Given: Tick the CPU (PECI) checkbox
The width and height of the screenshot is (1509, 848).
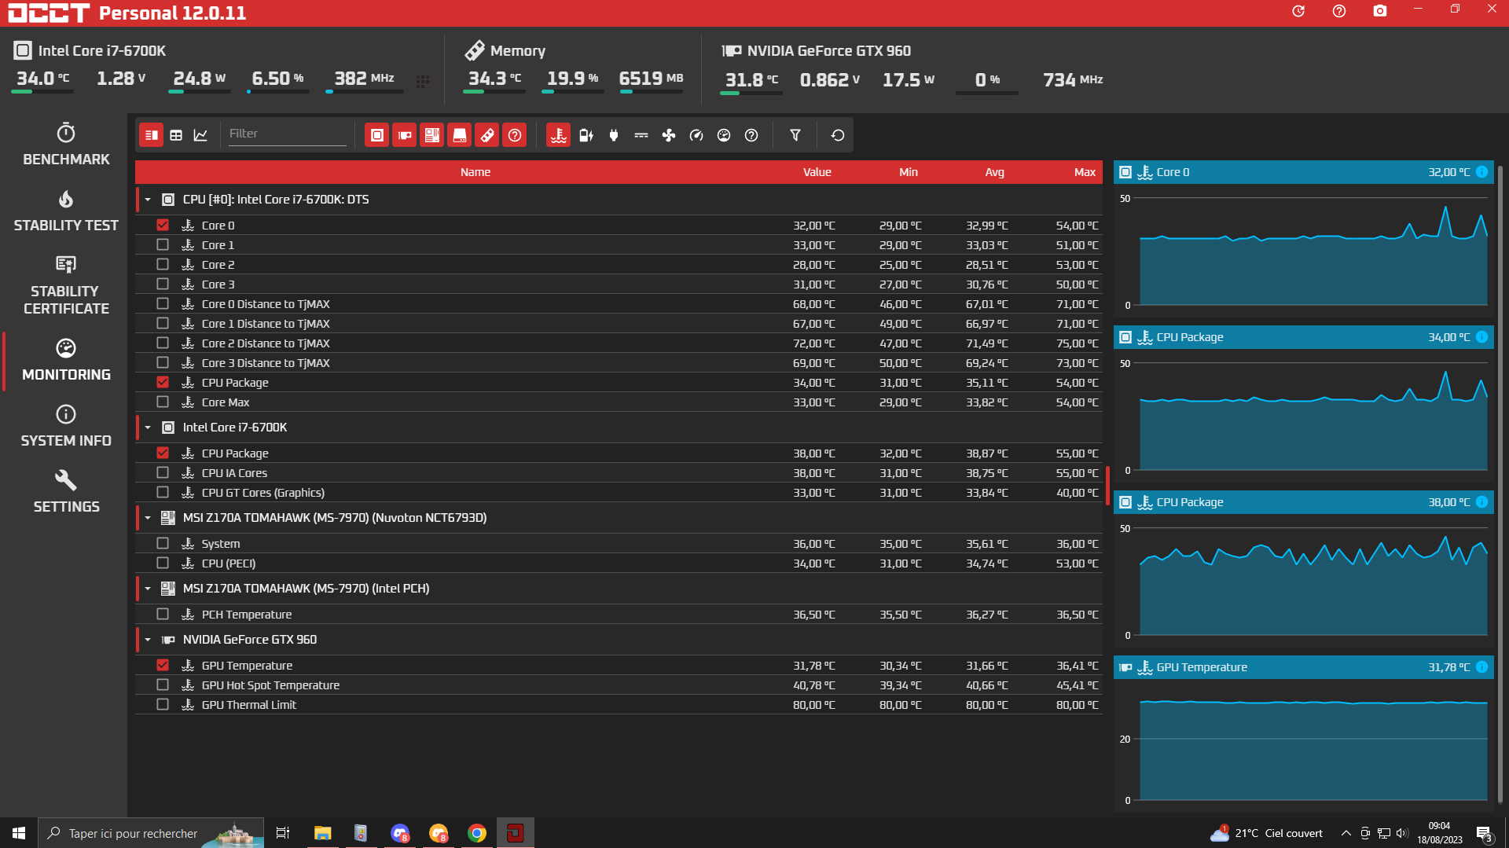Looking at the screenshot, I should pos(163,563).
